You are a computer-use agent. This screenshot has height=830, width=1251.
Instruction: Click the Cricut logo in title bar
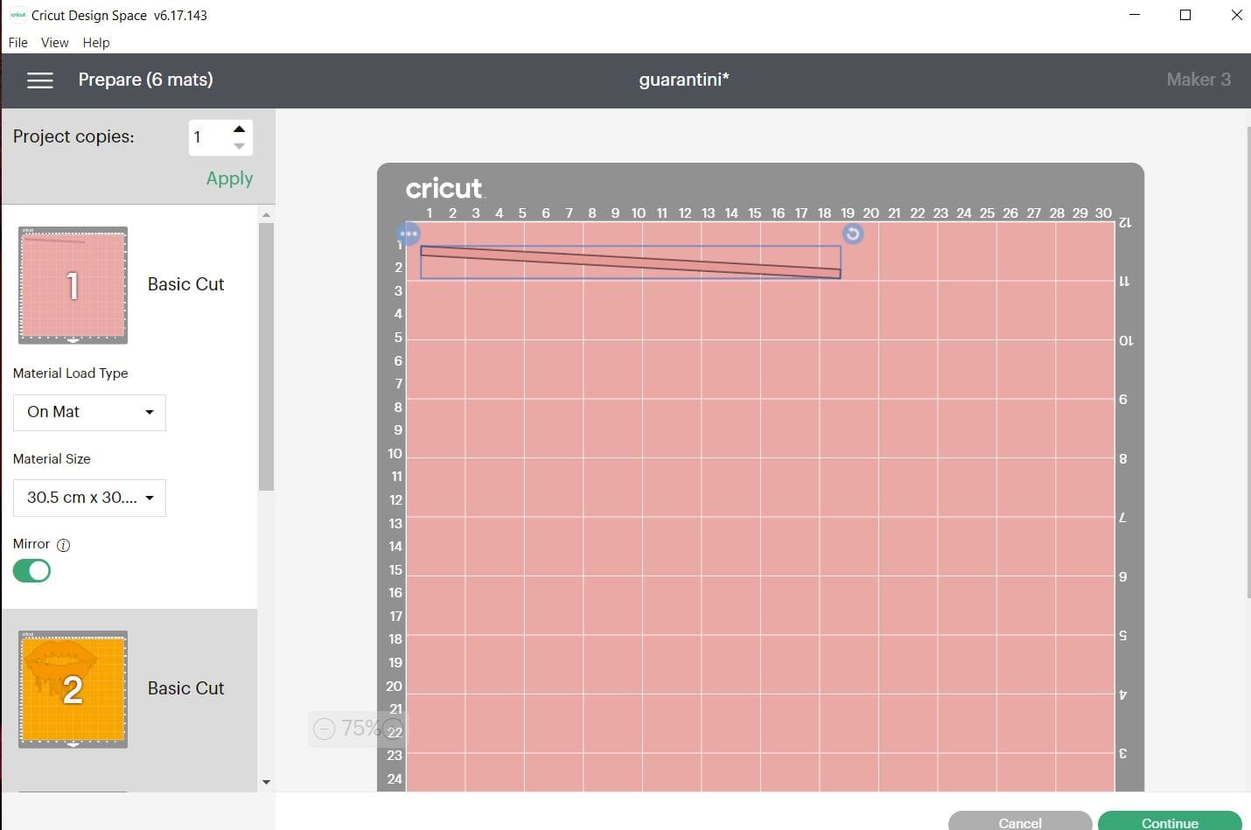[x=17, y=15]
